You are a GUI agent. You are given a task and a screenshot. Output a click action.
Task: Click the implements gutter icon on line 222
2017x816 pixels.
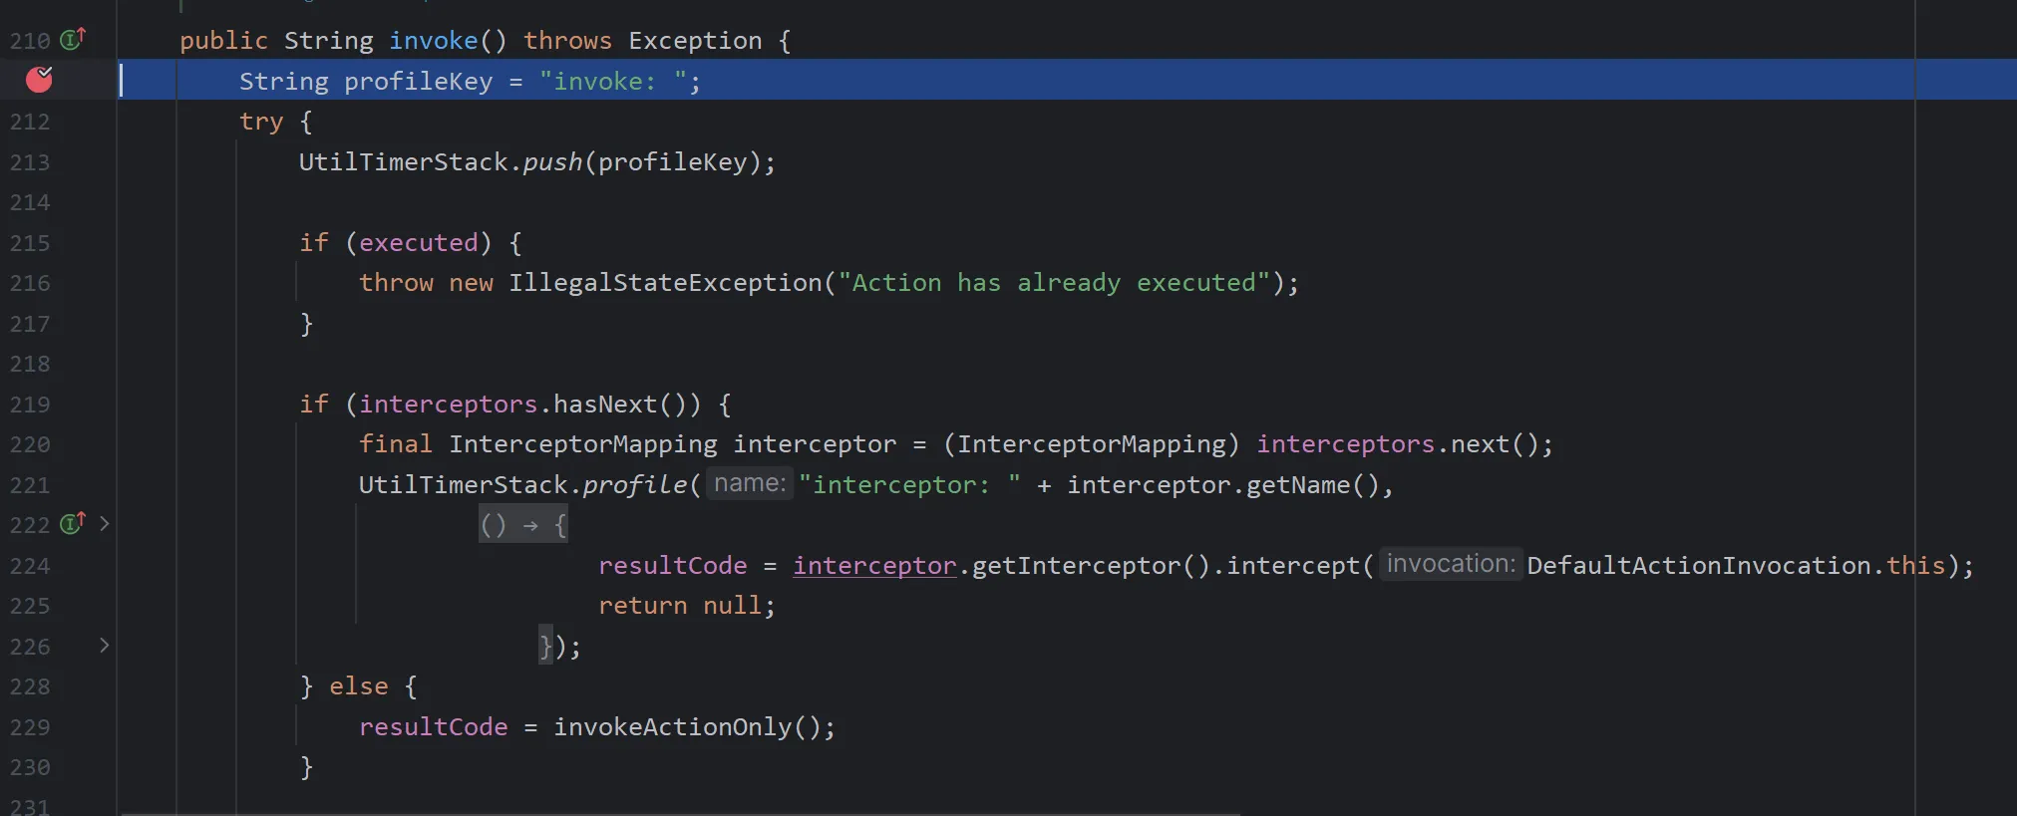click(x=73, y=523)
